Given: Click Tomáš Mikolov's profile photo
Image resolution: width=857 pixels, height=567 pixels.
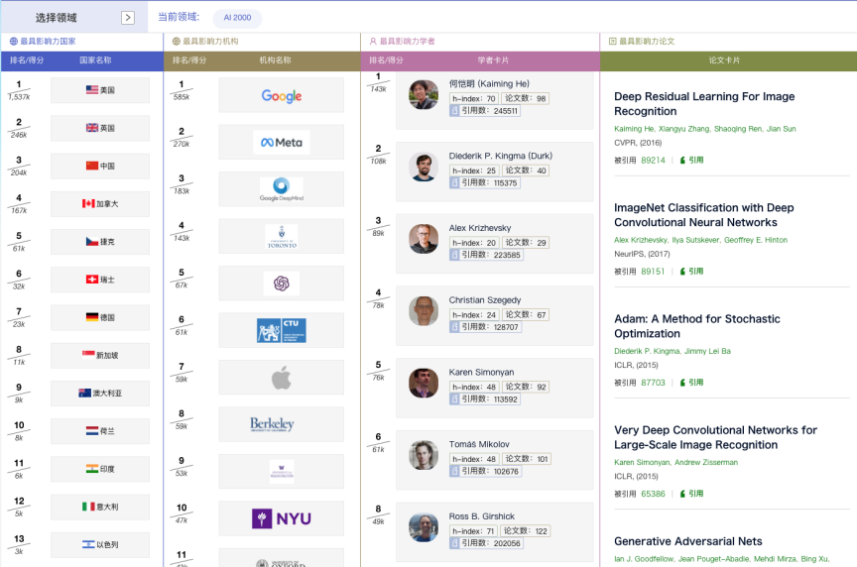Looking at the screenshot, I should point(424,455).
